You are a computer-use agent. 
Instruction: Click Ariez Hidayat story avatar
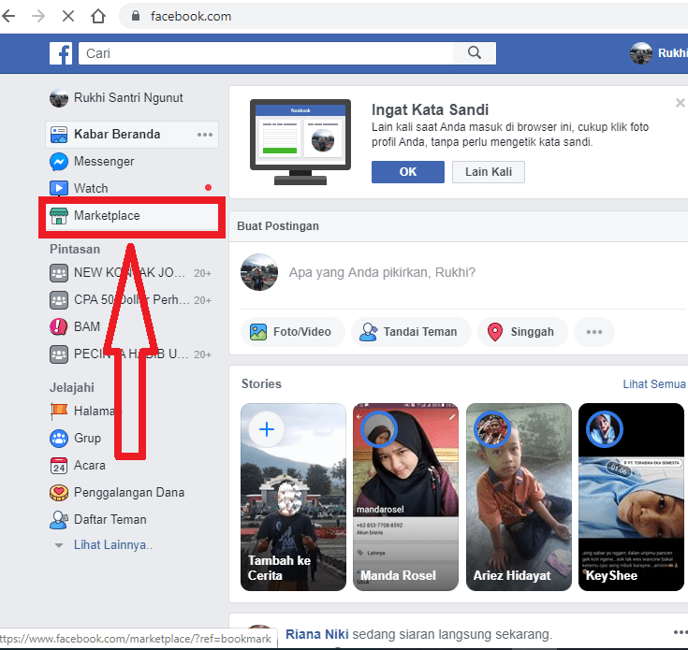491,429
